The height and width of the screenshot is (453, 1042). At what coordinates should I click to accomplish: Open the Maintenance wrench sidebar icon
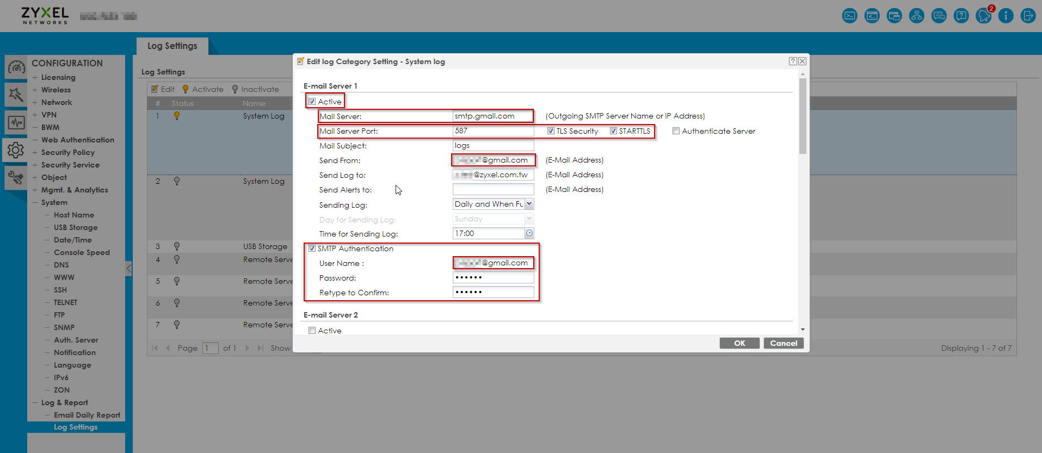[x=16, y=178]
